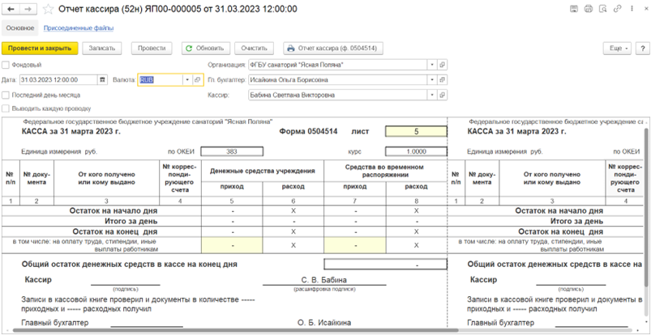Viewport: 651px width, 335px height.
Task: Click the printer icon in title bar
Action: 589,9
